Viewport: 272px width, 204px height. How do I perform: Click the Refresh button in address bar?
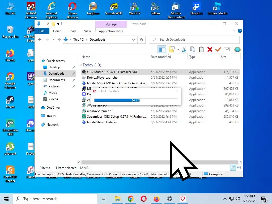click(x=142, y=40)
